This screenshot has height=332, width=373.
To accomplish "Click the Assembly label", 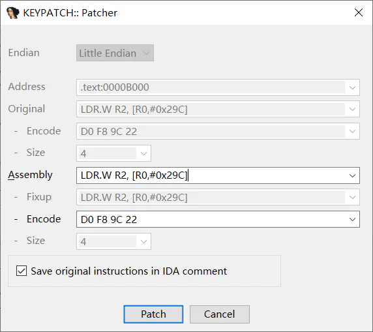I will pyautogui.click(x=30, y=175).
